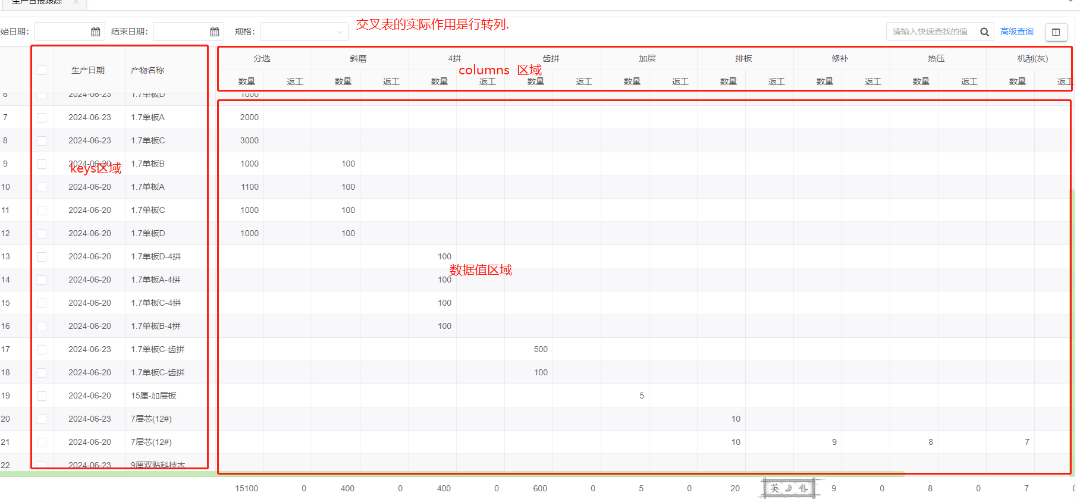The image size is (1080, 499).
Task: Click the 生产日期 column header
Action: (88, 70)
